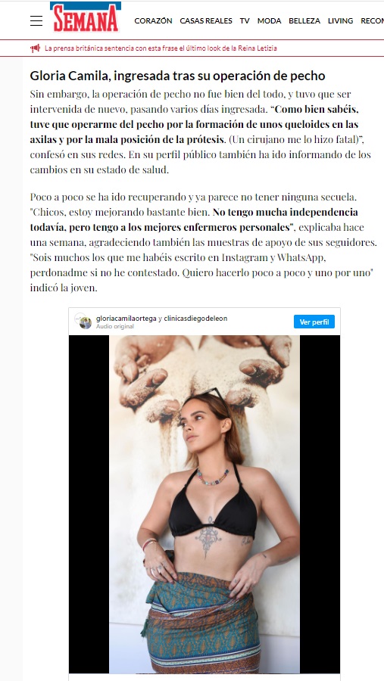This screenshot has width=384, height=681.
Task: Click the Ver perfil button
Action: coord(314,322)
